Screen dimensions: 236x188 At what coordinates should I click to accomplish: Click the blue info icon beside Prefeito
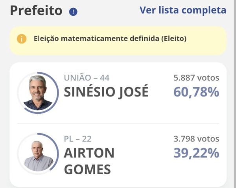(x=73, y=12)
